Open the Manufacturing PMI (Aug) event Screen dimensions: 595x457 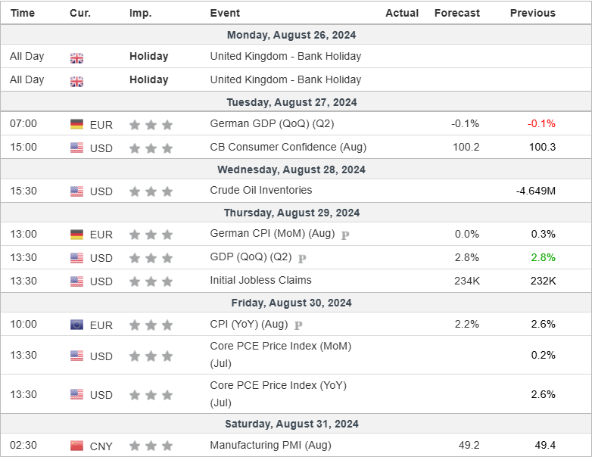[270, 445]
